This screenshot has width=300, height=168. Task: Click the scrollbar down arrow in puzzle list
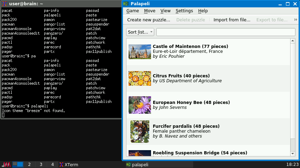click(293, 153)
